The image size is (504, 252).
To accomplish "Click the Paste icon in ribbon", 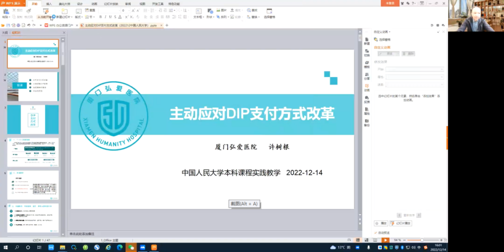I will pyautogui.click(x=6, y=11).
